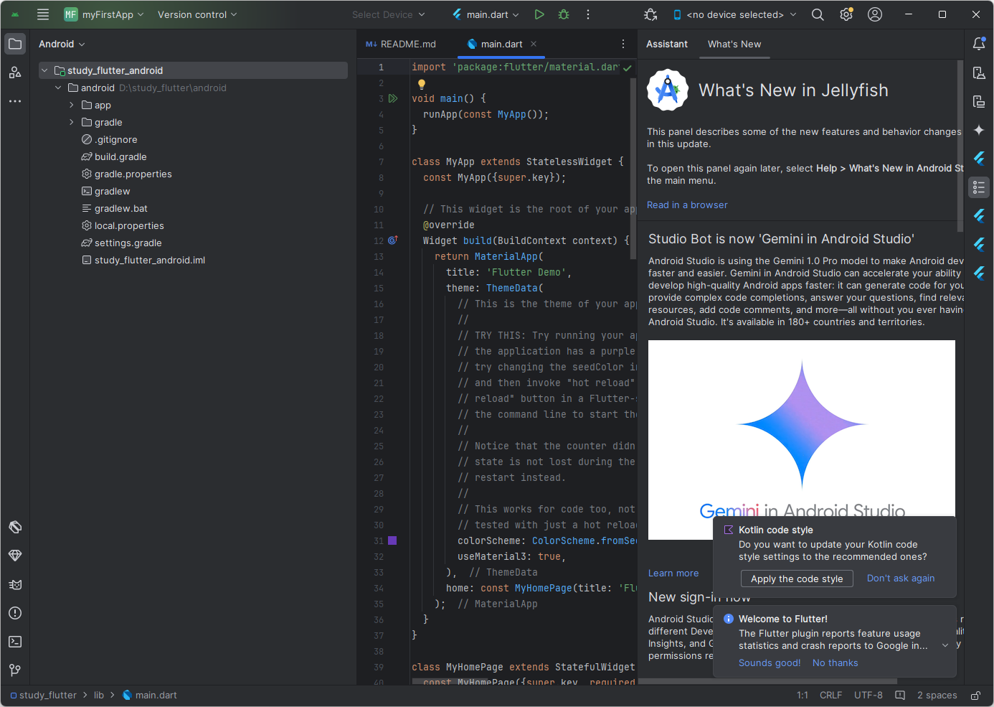This screenshot has height=707, width=994.
Task: Open the Gemini sparkle tool window
Action: coord(979,130)
